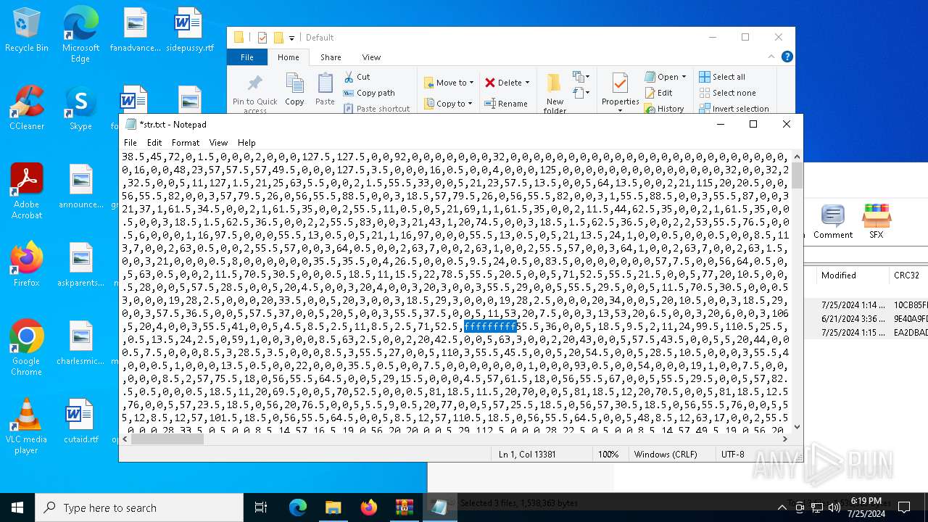
Task: Click the Notepad scroll down arrow
Action: point(797,427)
